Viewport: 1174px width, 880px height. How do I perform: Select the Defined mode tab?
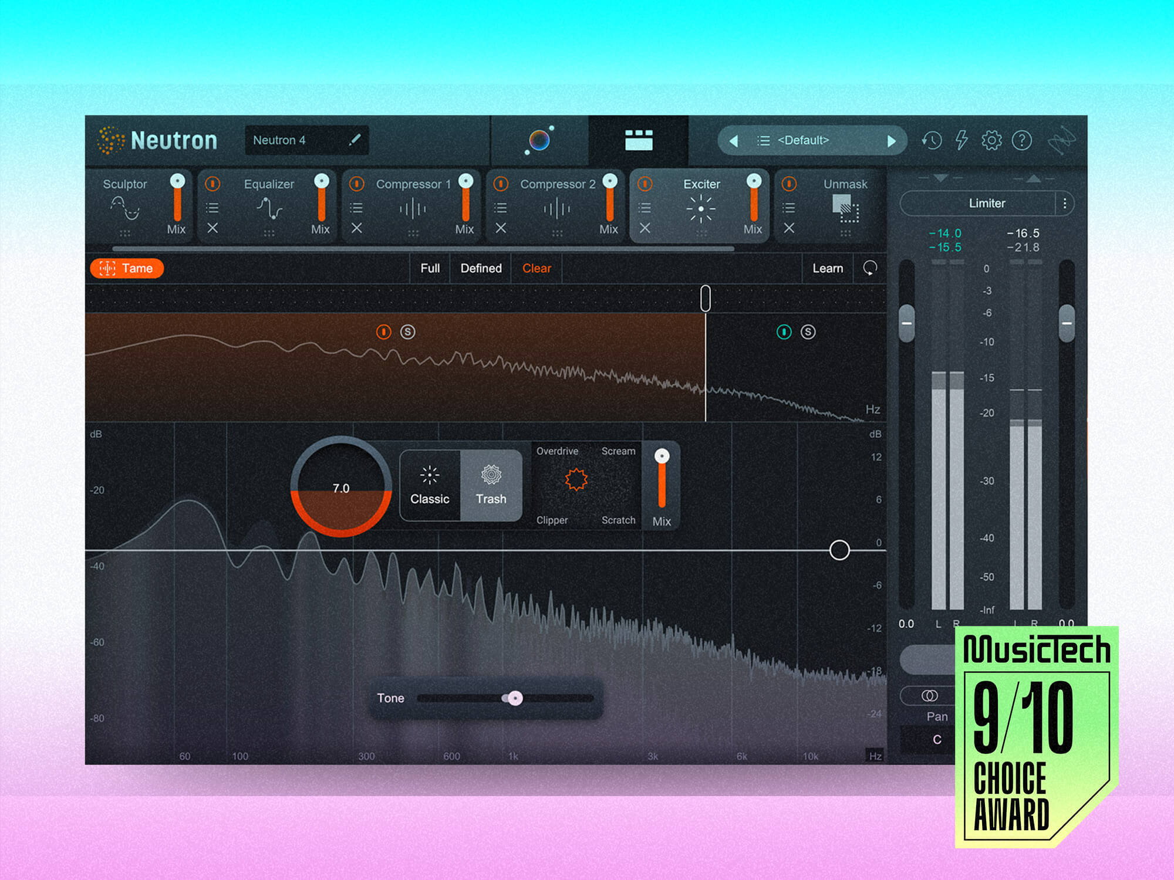pyautogui.click(x=481, y=268)
